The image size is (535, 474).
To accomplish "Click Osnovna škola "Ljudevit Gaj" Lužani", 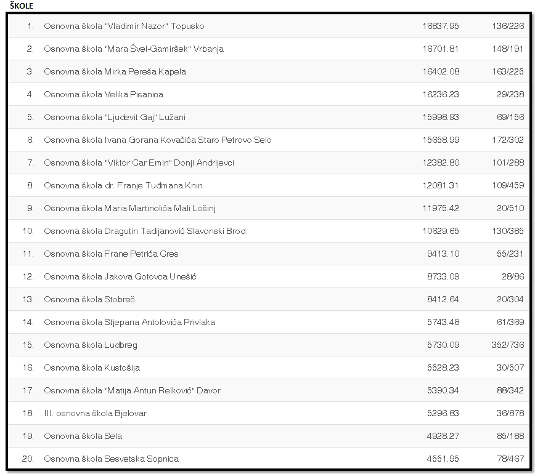I will coord(115,117).
